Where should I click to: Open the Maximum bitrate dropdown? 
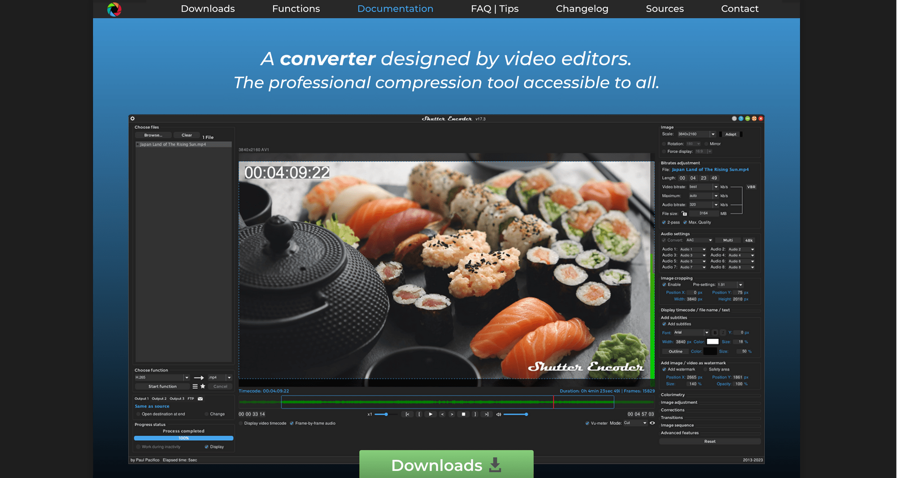(x=704, y=196)
